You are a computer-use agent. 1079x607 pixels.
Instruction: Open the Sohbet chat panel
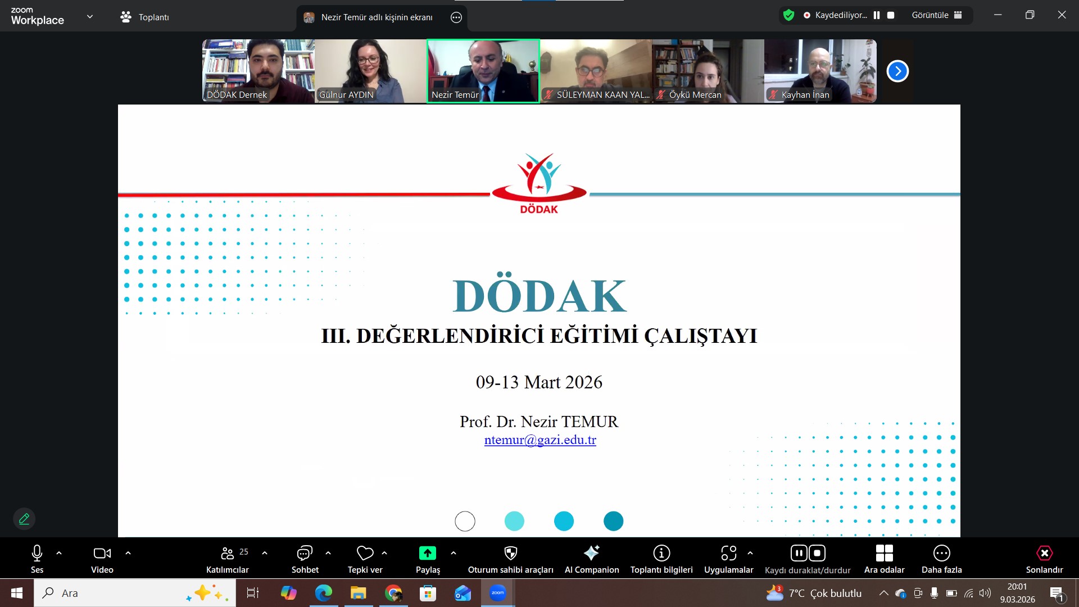tap(305, 554)
